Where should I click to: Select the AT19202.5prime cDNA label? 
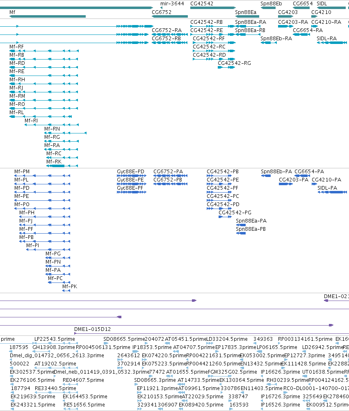coord(55,364)
